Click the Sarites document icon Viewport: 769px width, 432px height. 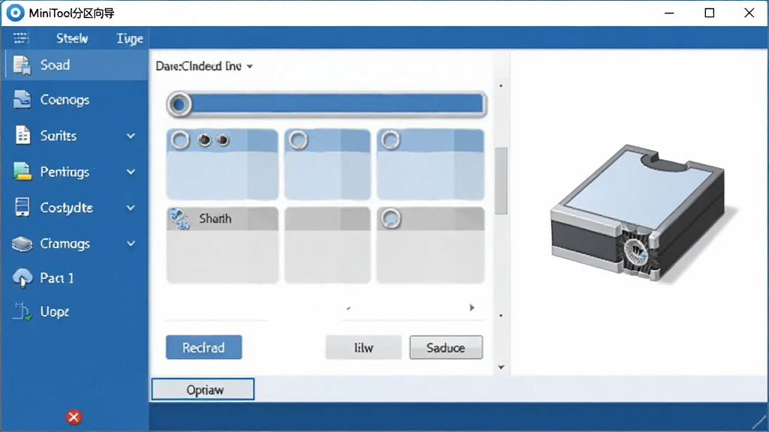click(23, 135)
